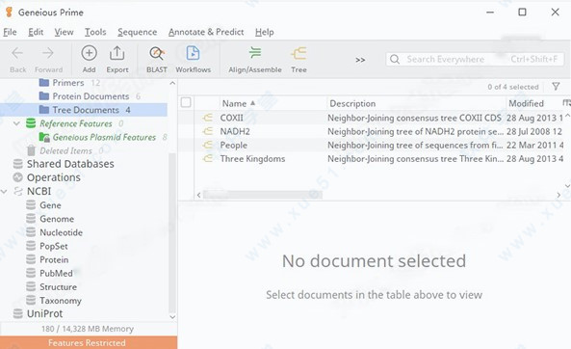Click the Export toolbar icon

[117, 53]
